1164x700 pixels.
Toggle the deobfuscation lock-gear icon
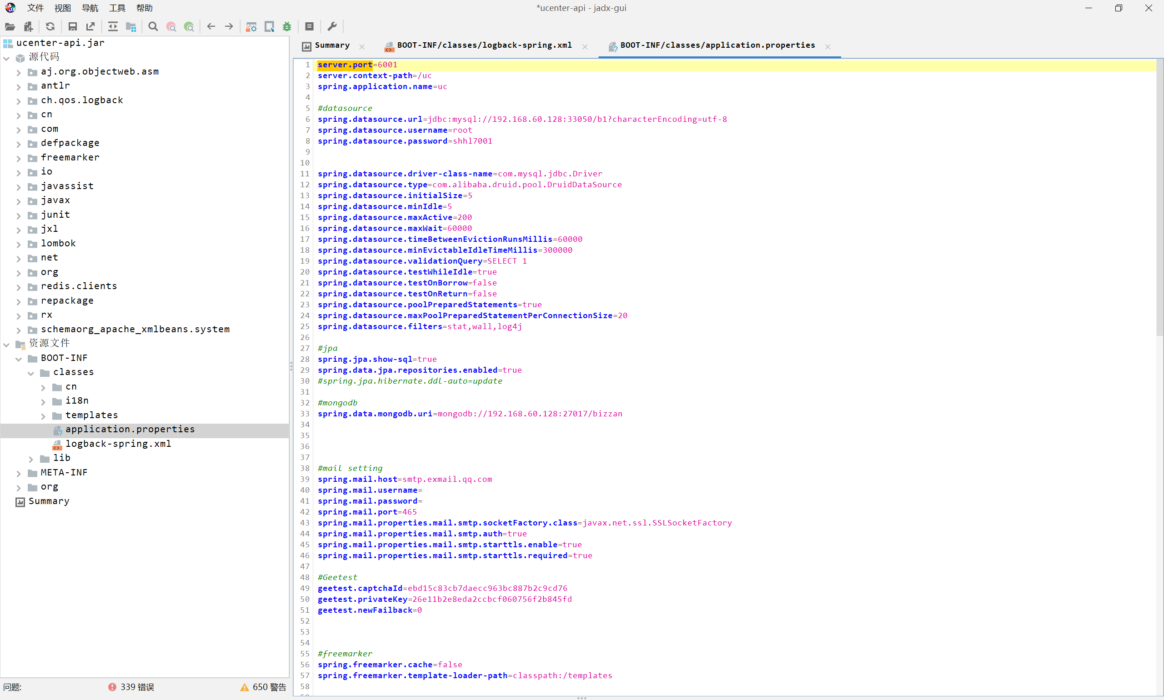click(x=251, y=27)
